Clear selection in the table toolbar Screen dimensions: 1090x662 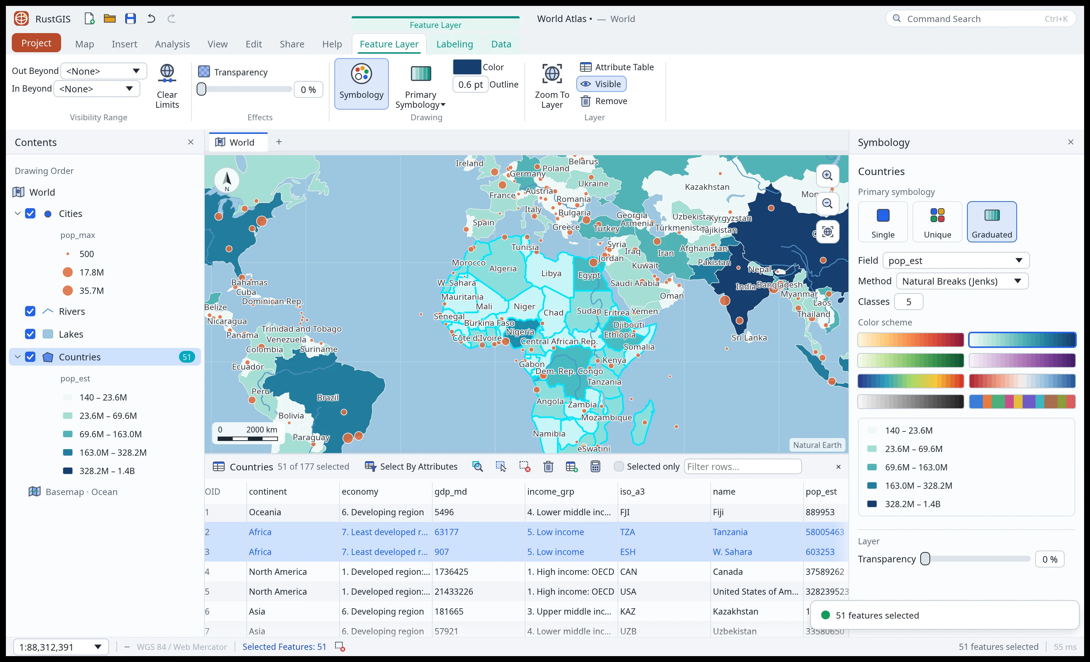point(525,467)
